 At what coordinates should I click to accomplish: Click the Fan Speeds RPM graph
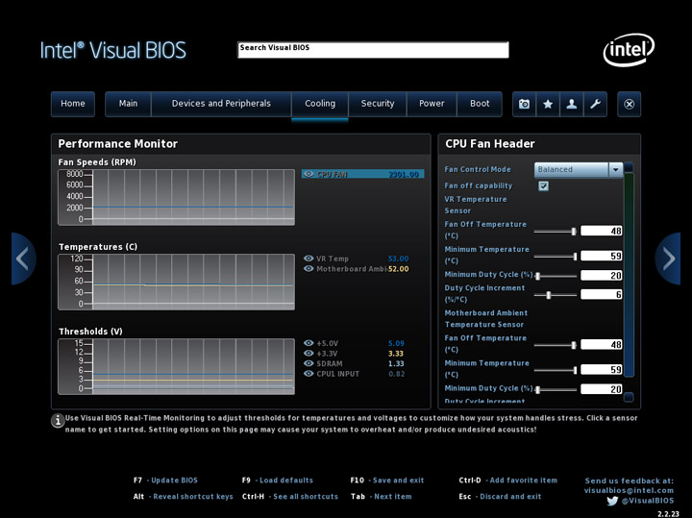click(x=177, y=197)
